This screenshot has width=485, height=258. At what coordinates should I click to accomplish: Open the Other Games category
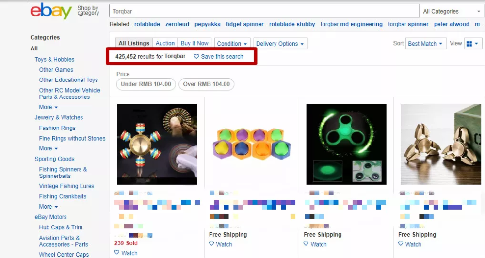56,70
